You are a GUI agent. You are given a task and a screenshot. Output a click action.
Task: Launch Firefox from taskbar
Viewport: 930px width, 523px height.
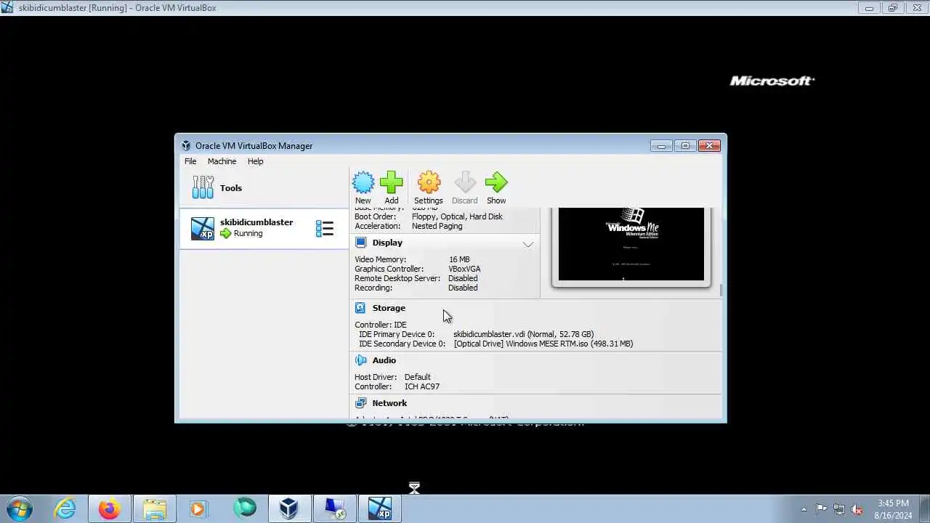(x=110, y=508)
